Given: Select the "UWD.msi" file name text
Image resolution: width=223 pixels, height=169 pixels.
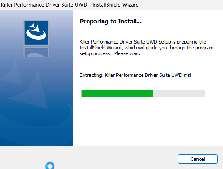Looking at the screenshot, I should 181,75.
